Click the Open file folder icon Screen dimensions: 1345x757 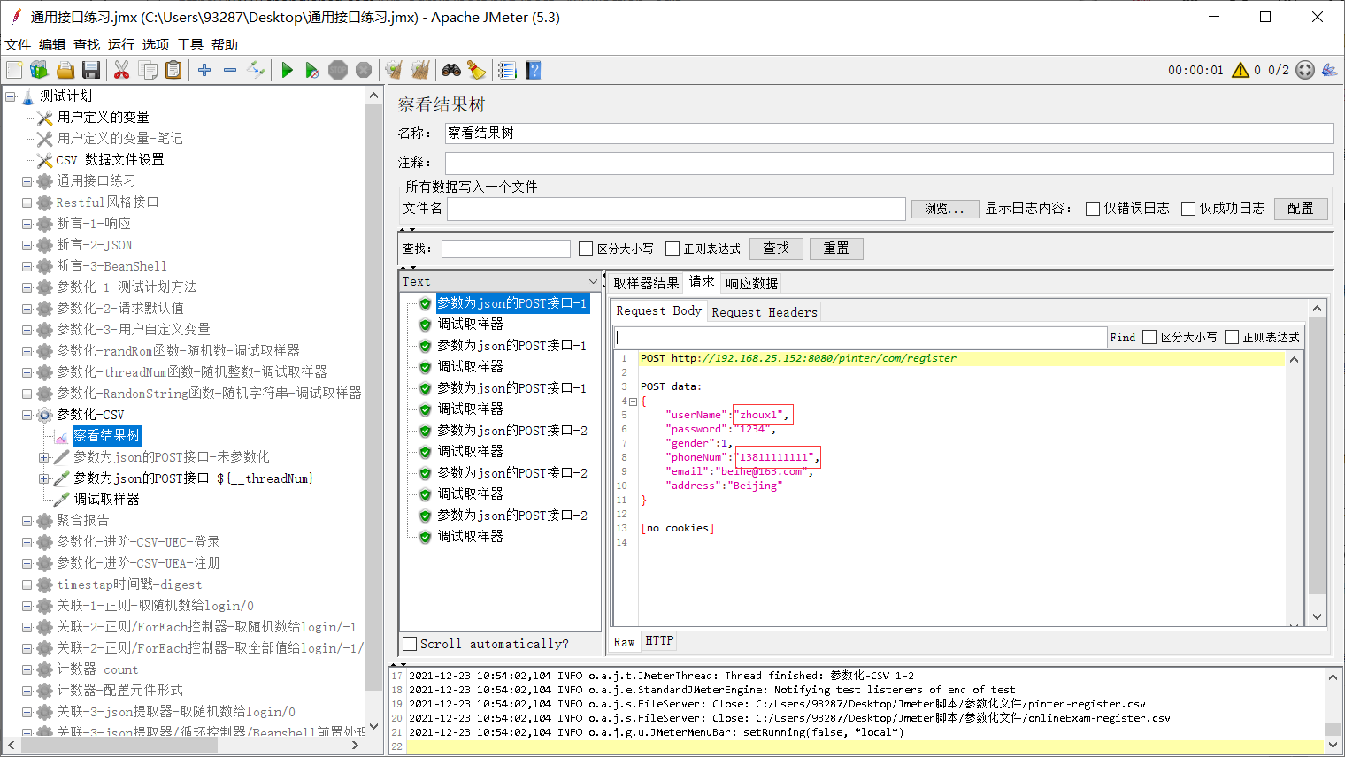click(x=65, y=70)
